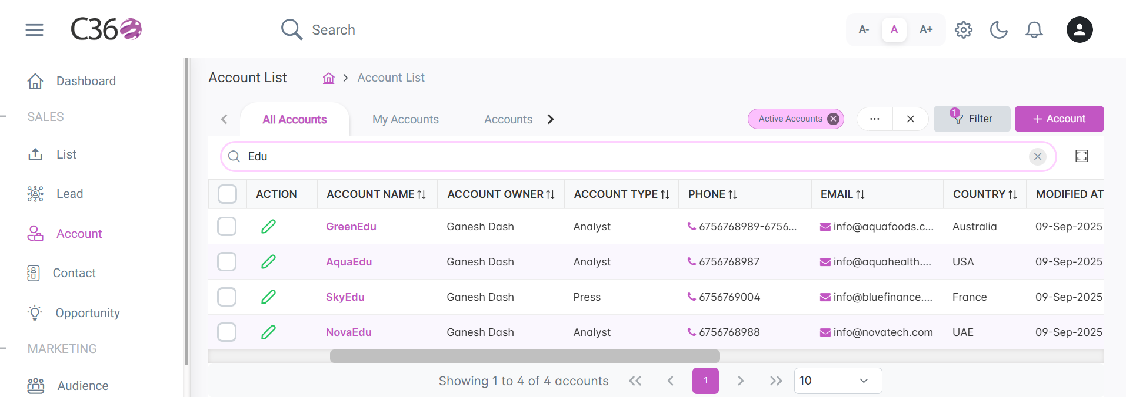
Task: Clear filters with the X button beside dots
Action: pyautogui.click(x=911, y=119)
